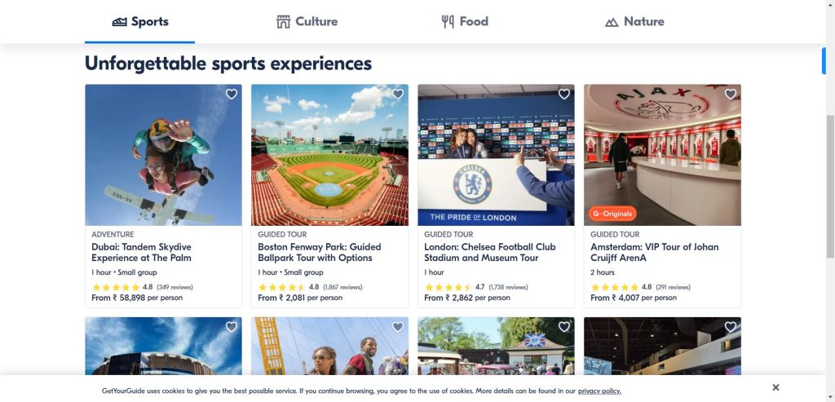The width and height of the screenshot is (835, 402).
Task: Click the Sports sneaker icon
Action: pyautogui.click(x=120, y=22)
